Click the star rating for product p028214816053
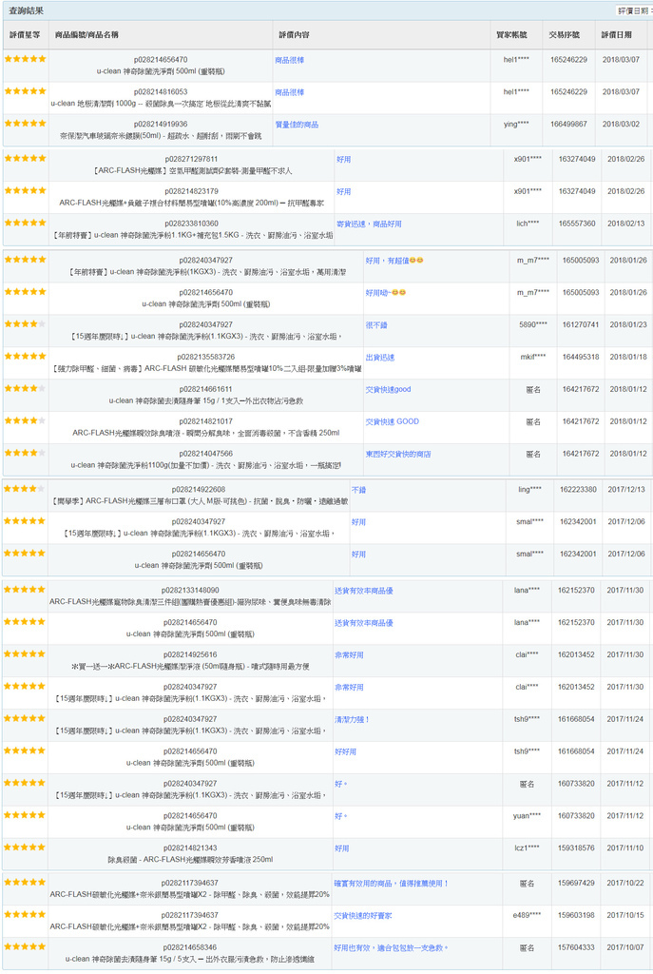Viewport: 653px width, 974px height. [25, 90]
